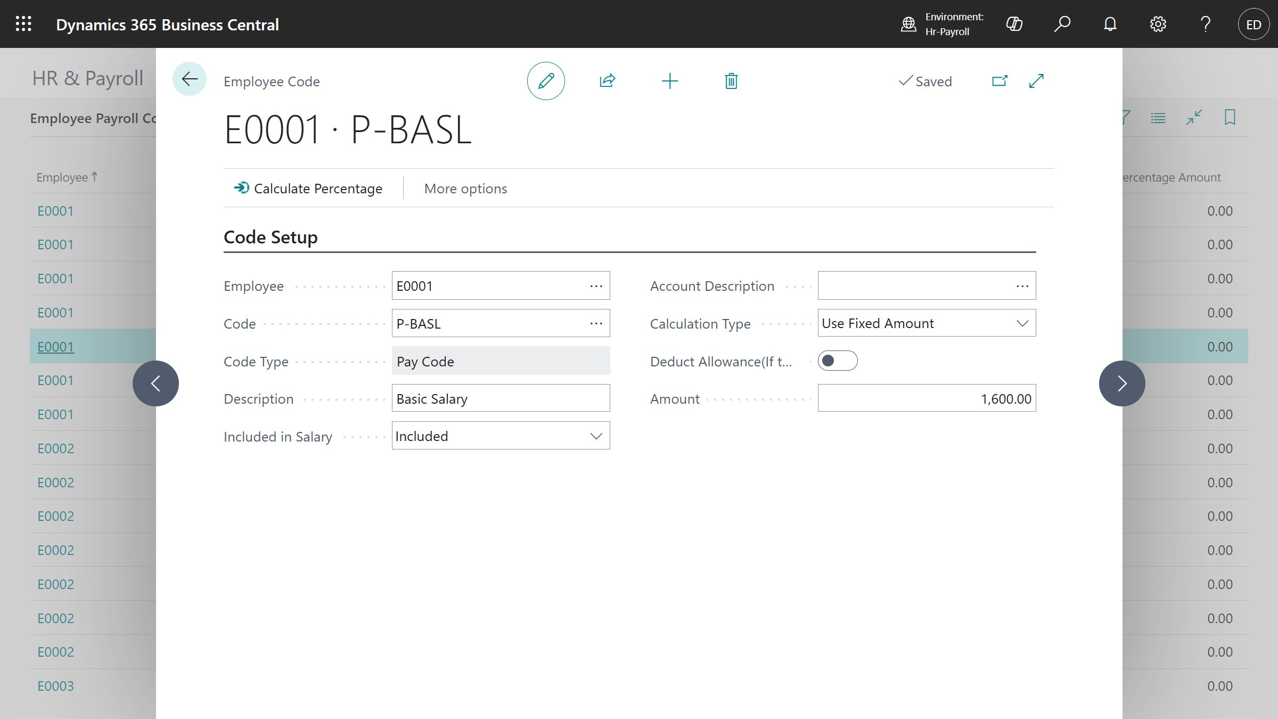Go to previous record with left chevron
Screen dimensions: 1278x719
(155, 383)
